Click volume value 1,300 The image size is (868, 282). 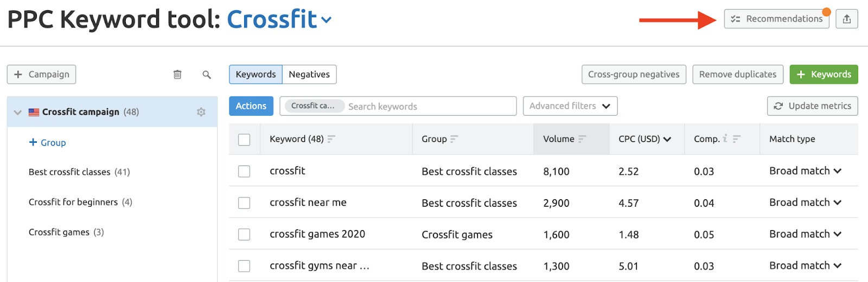pyautogui.click(x=556, y=266)
